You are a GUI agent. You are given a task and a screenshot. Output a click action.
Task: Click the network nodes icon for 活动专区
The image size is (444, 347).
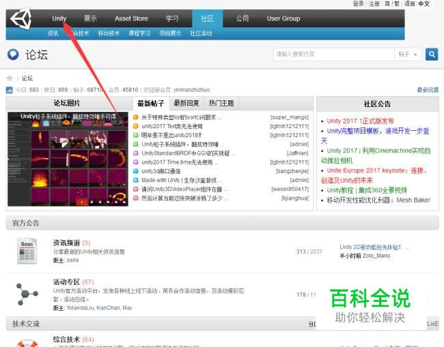[x=27, y=295]
